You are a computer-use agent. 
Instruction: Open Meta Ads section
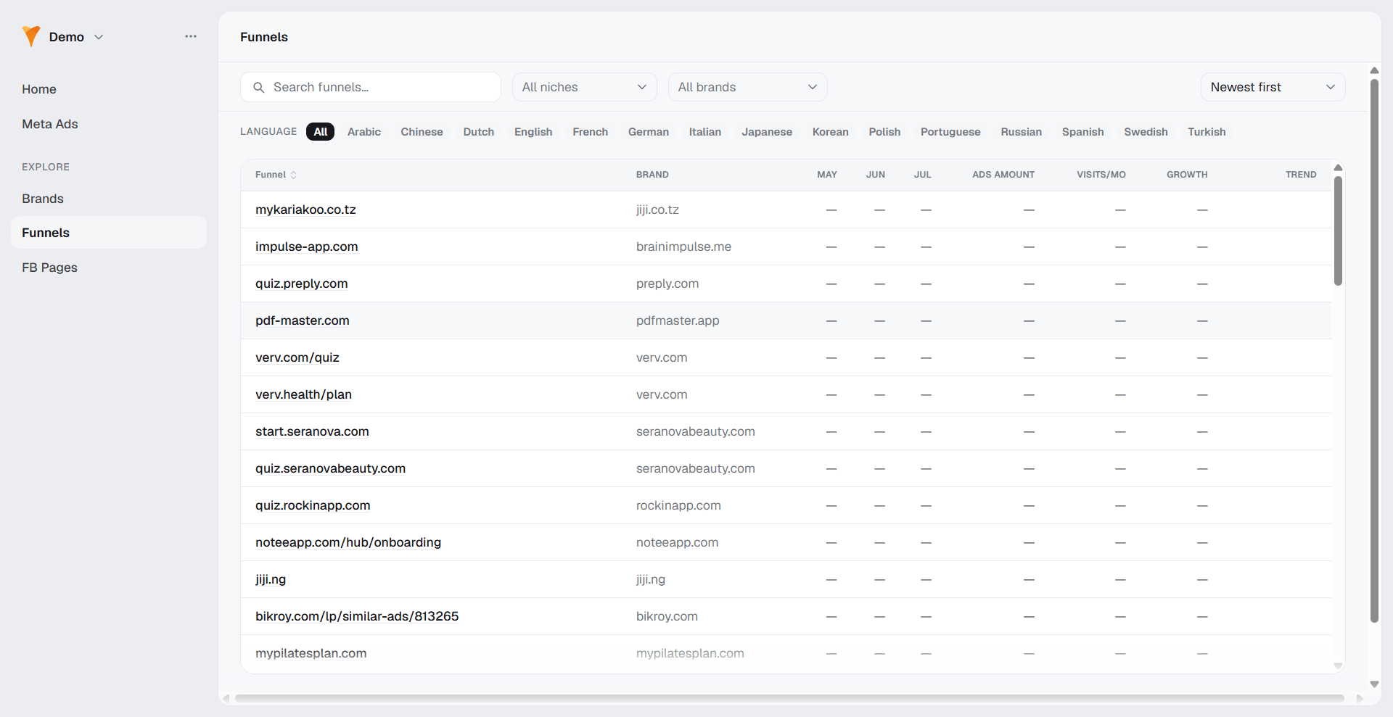(50, 124)
